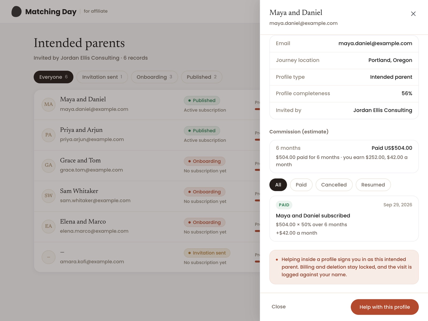Click the for affiliate header label
This screenshot has width=428, height=321.
click(95, 11)
